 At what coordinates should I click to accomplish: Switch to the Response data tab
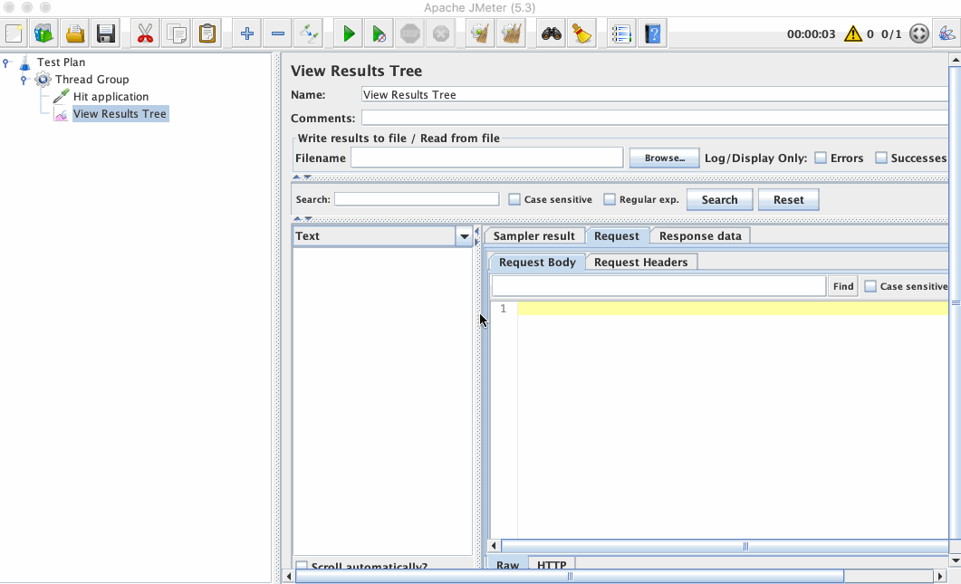pyautogui.click(x=699, y=235)
